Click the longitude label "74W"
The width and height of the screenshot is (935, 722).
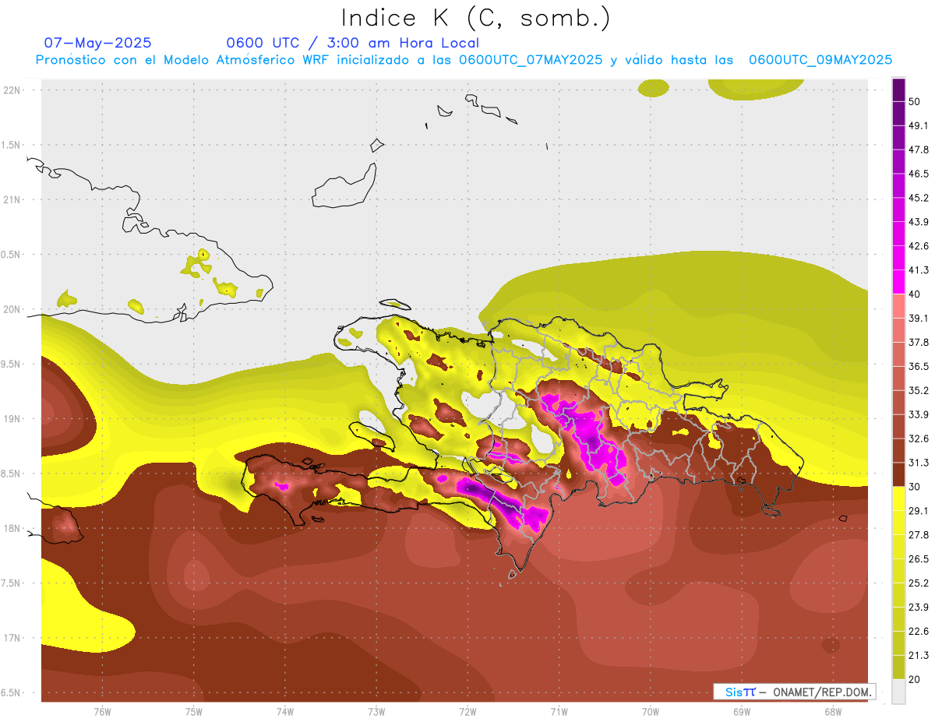[x=284, y=712]
